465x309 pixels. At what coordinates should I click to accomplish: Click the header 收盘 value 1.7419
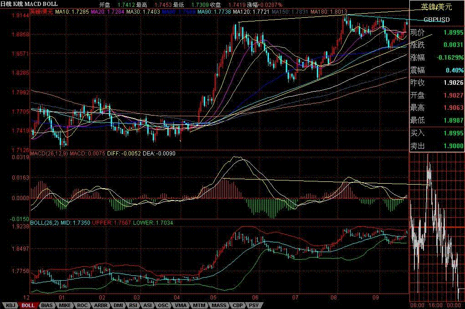coord(237,5)
